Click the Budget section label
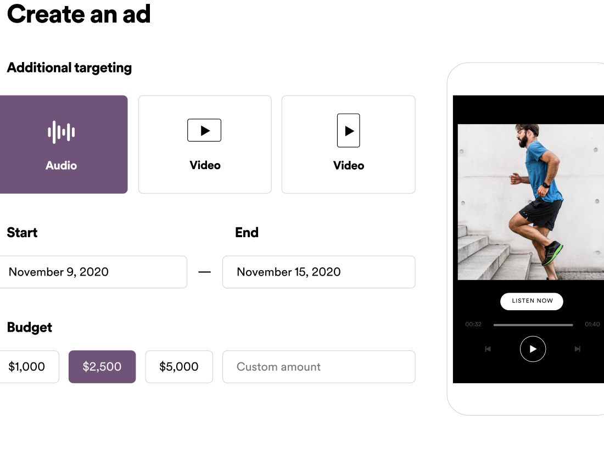 (x=30, y=328)
